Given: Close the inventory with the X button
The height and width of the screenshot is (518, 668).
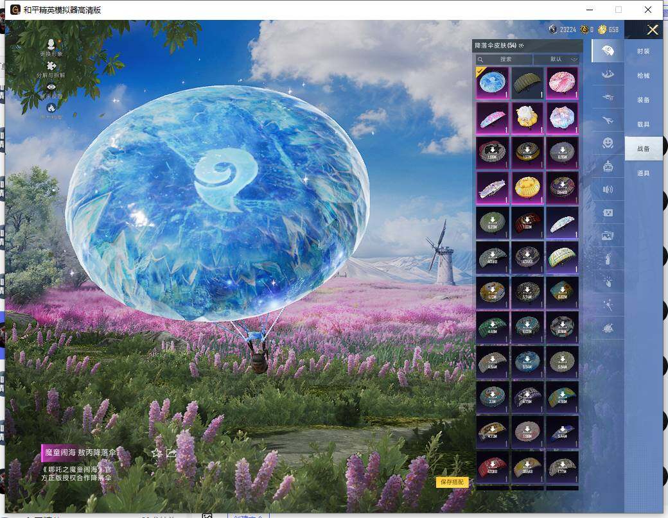Looking at the screenshot, I should click(653, 30).
